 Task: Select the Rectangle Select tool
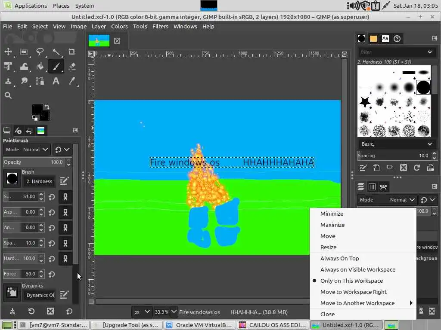(24, 52)
